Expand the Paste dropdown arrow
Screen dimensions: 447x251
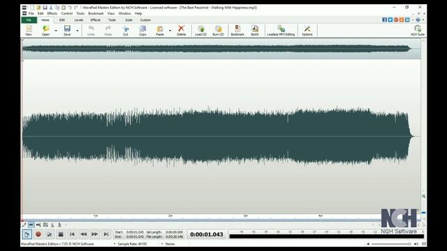click(170, 31)
